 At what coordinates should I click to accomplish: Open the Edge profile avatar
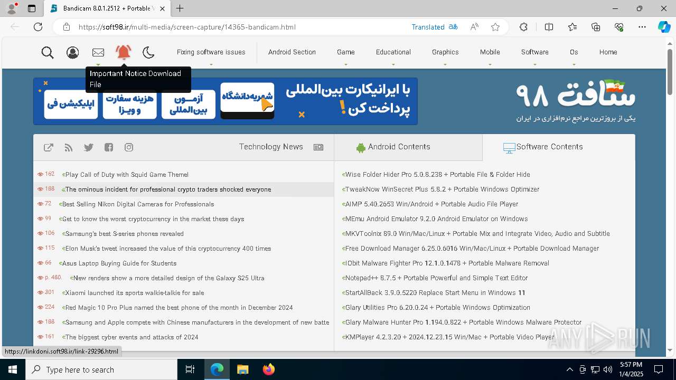[11, 8]
